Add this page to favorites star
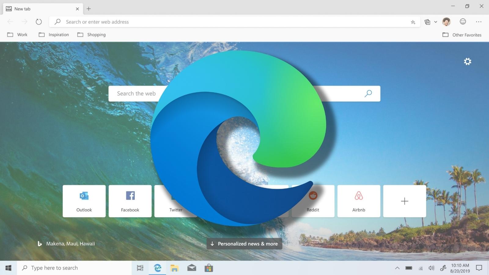Viewport: 489px width, 275px height. 413,22
